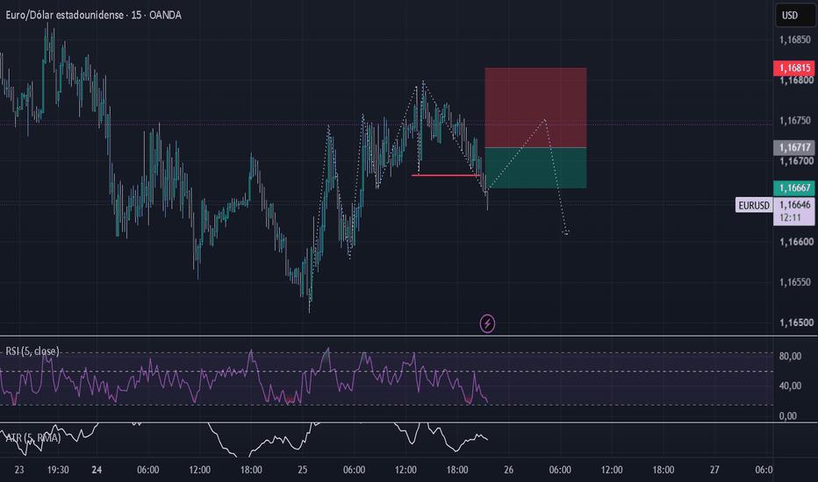Click the Euro/Dólar estadounidense symbol title
This screenshot has height=482, width=818.
click(x=64, y=15)
